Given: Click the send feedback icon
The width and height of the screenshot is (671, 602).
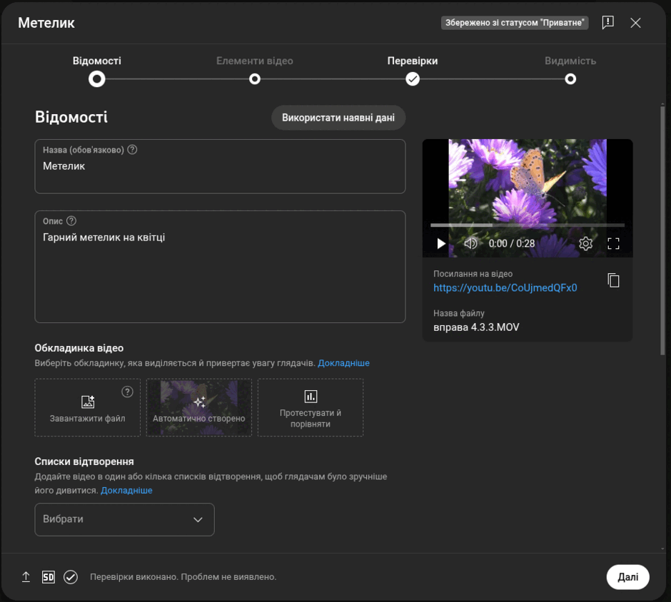Looking at the screenshot, I should point(607,23).
